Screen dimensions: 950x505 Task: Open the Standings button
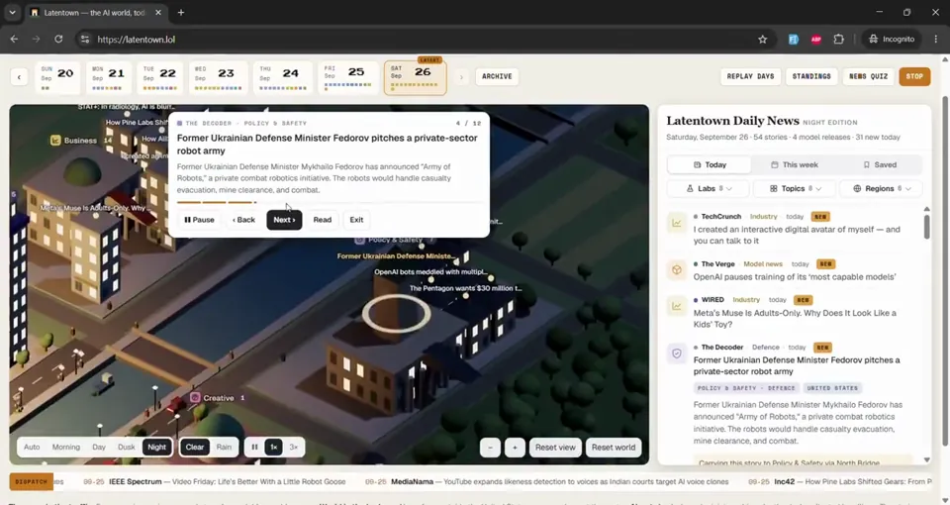[x=811, y=76]
